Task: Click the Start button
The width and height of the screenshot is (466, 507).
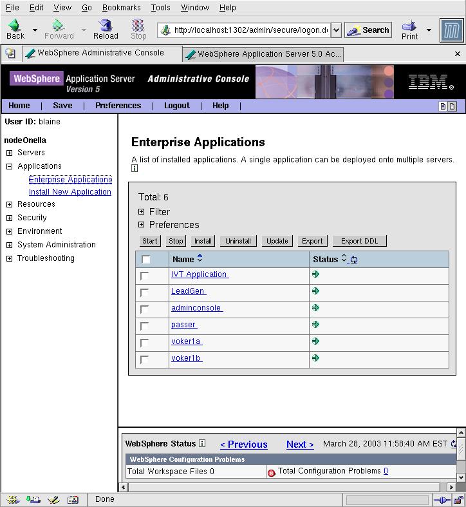Action: (x=150, y=241)
